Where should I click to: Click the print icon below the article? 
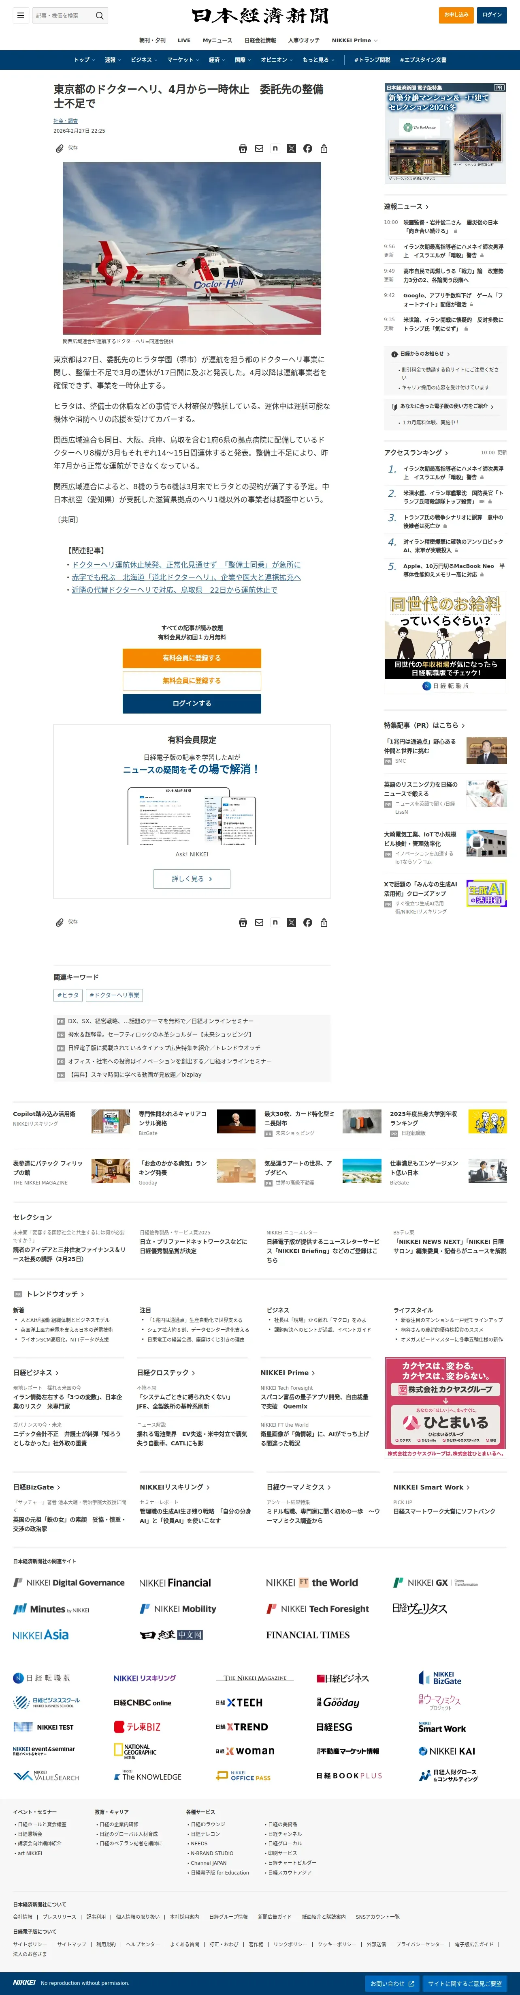click(x=243, y=922)
